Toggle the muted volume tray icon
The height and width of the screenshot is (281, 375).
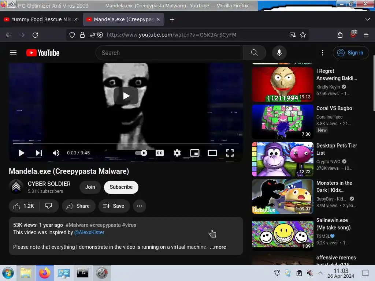pyautogui.click(x=310, y=273)
